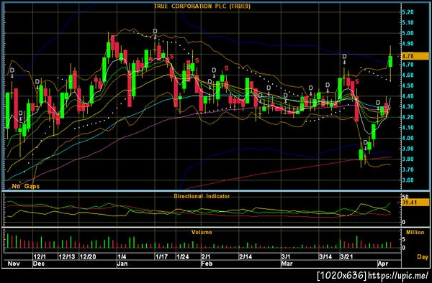Click the 3.70 price axis label

408,170
